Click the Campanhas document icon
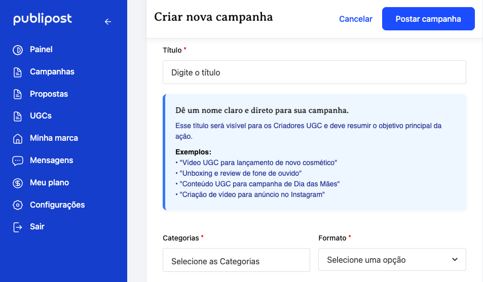Image resolution: width=483 pixels, height=282 pixels. [18, 72]
